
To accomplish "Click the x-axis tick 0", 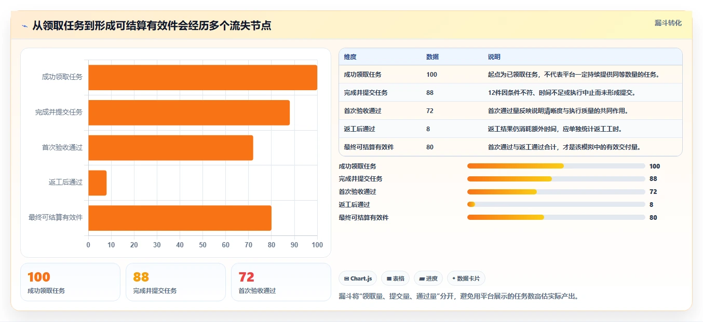I will point(88,245).
